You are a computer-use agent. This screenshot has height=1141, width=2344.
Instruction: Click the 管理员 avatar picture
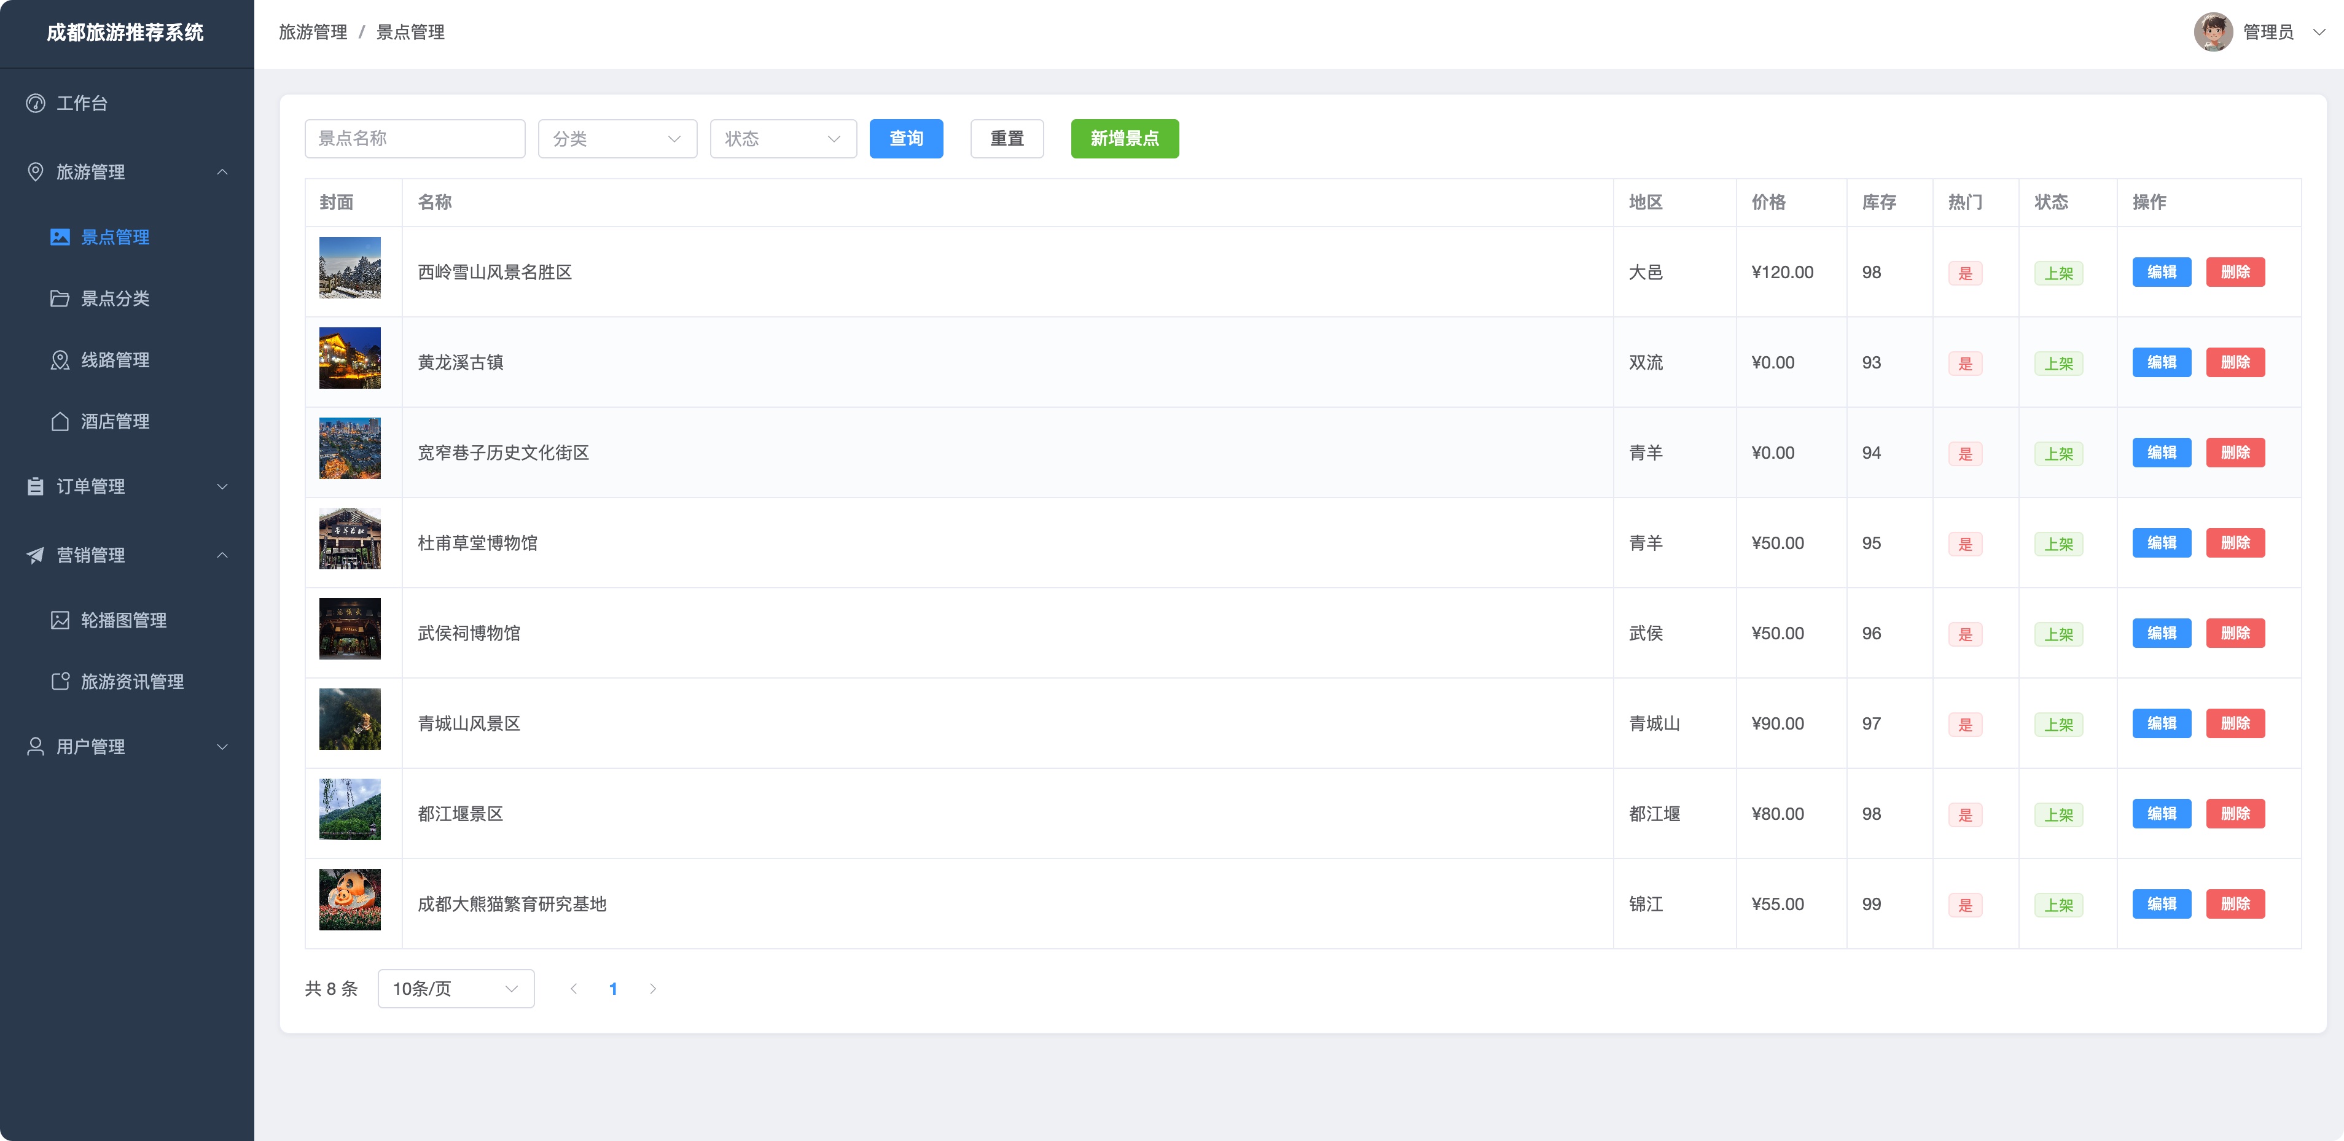(2213, 32)
